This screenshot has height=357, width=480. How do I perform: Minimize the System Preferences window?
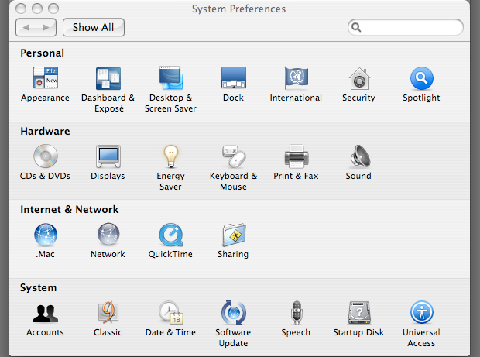[x=37, y=9]
